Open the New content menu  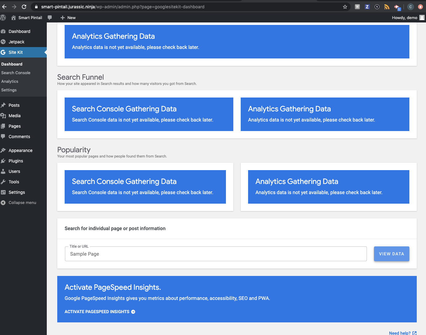click(68, 18)
